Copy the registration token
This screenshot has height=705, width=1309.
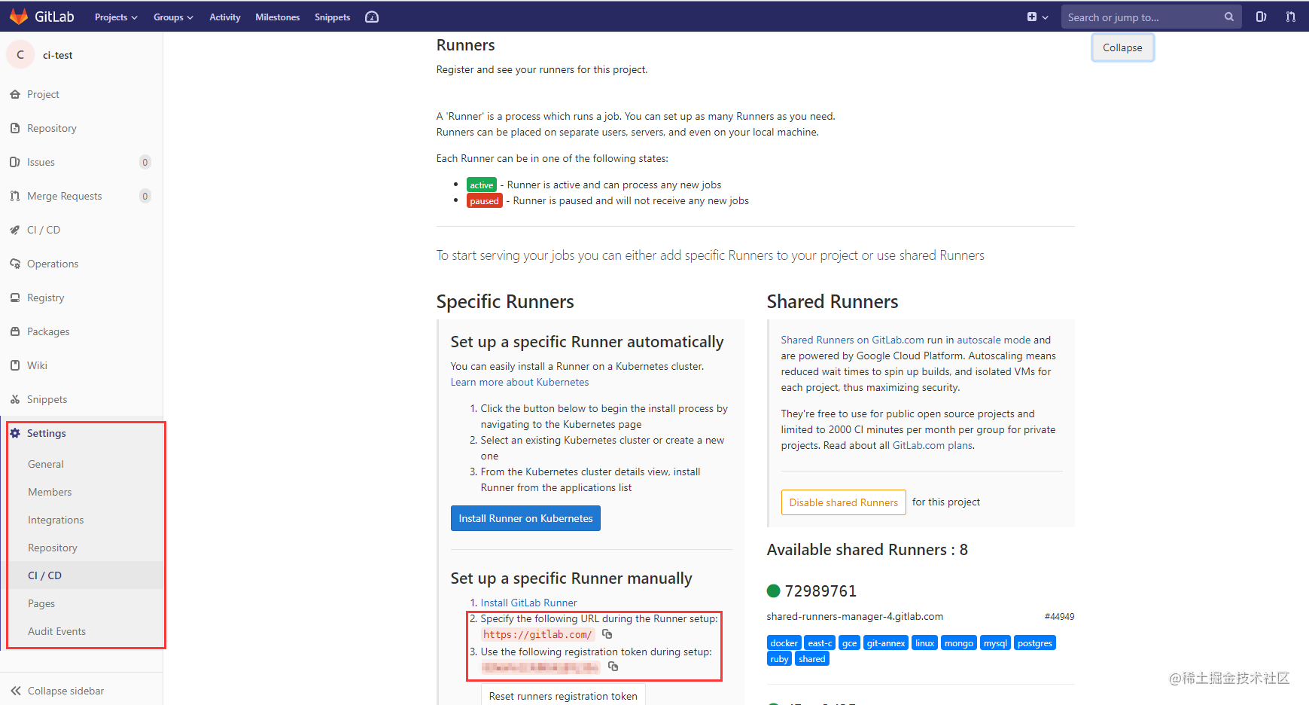pyautogui.click(x=613, y=667)
